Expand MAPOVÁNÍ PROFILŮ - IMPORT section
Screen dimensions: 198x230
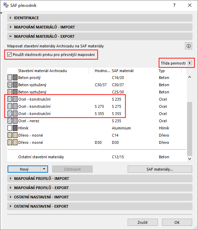[100, 179]
